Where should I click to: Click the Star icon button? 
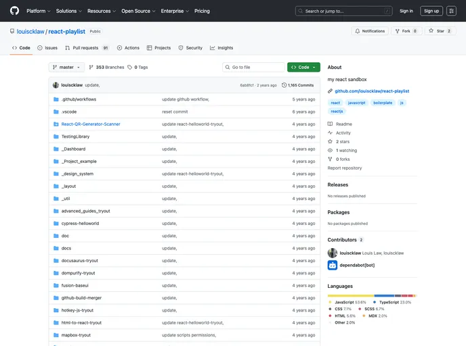[x=431, y=31]
